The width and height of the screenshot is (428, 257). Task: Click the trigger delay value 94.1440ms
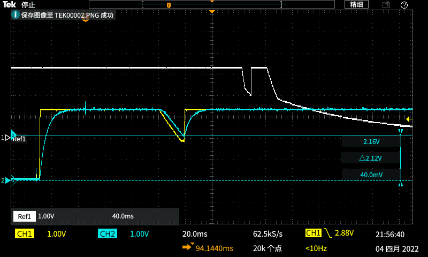coord(215,248)
